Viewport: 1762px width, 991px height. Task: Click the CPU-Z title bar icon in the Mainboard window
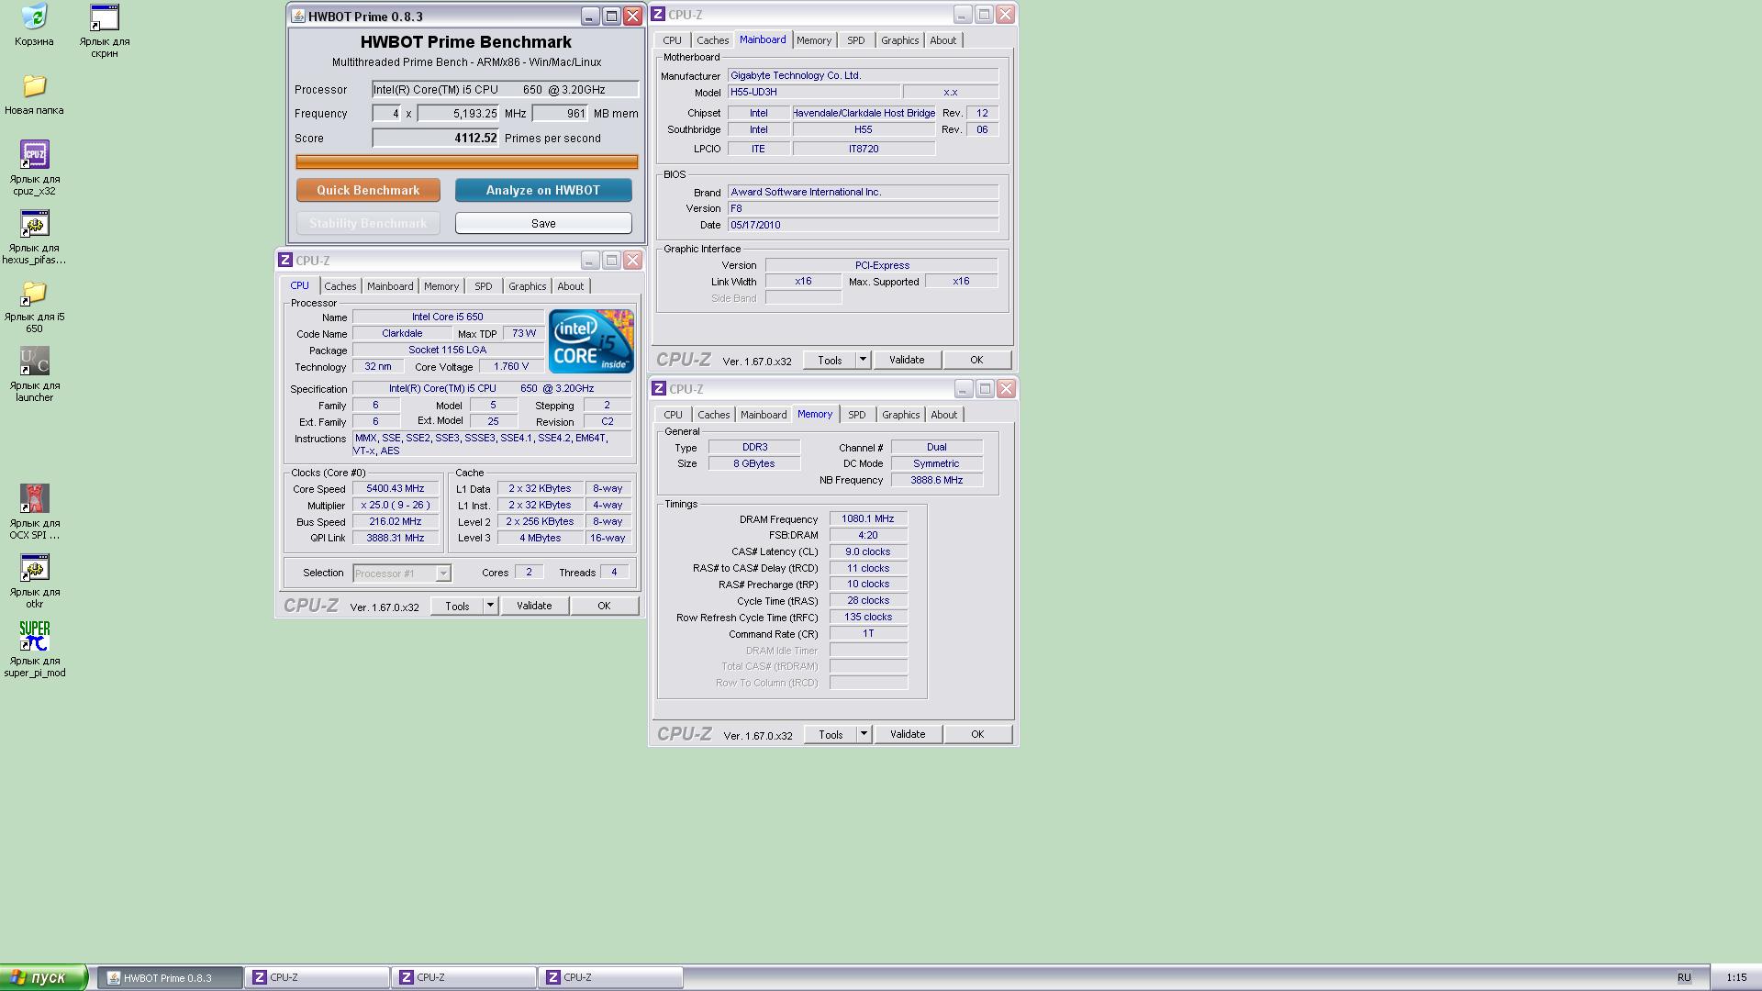(x=658, y=15)
